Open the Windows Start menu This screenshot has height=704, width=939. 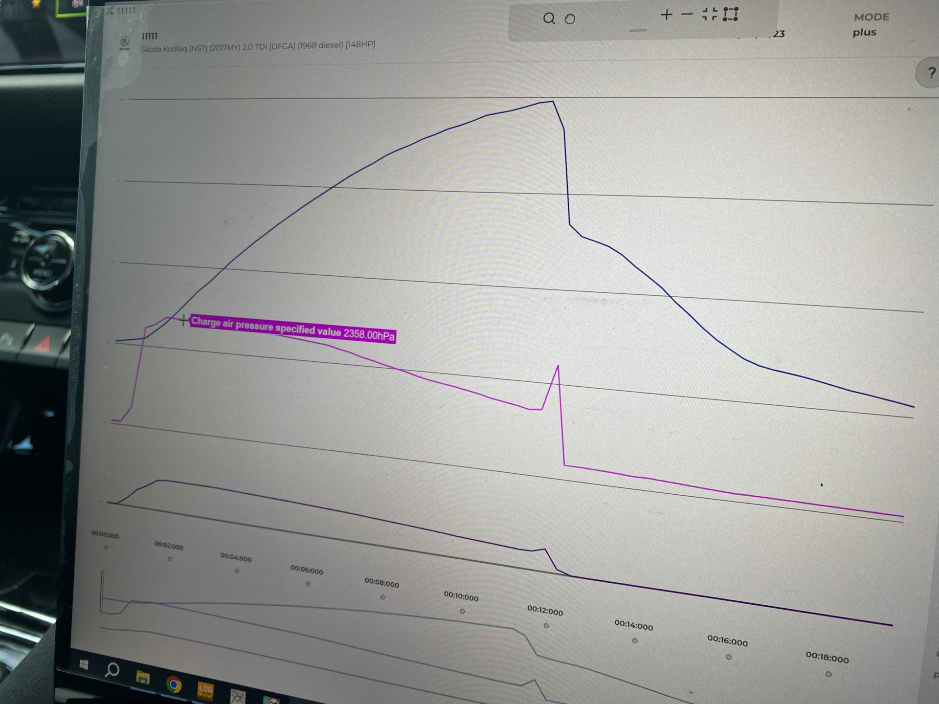[84, 664]
